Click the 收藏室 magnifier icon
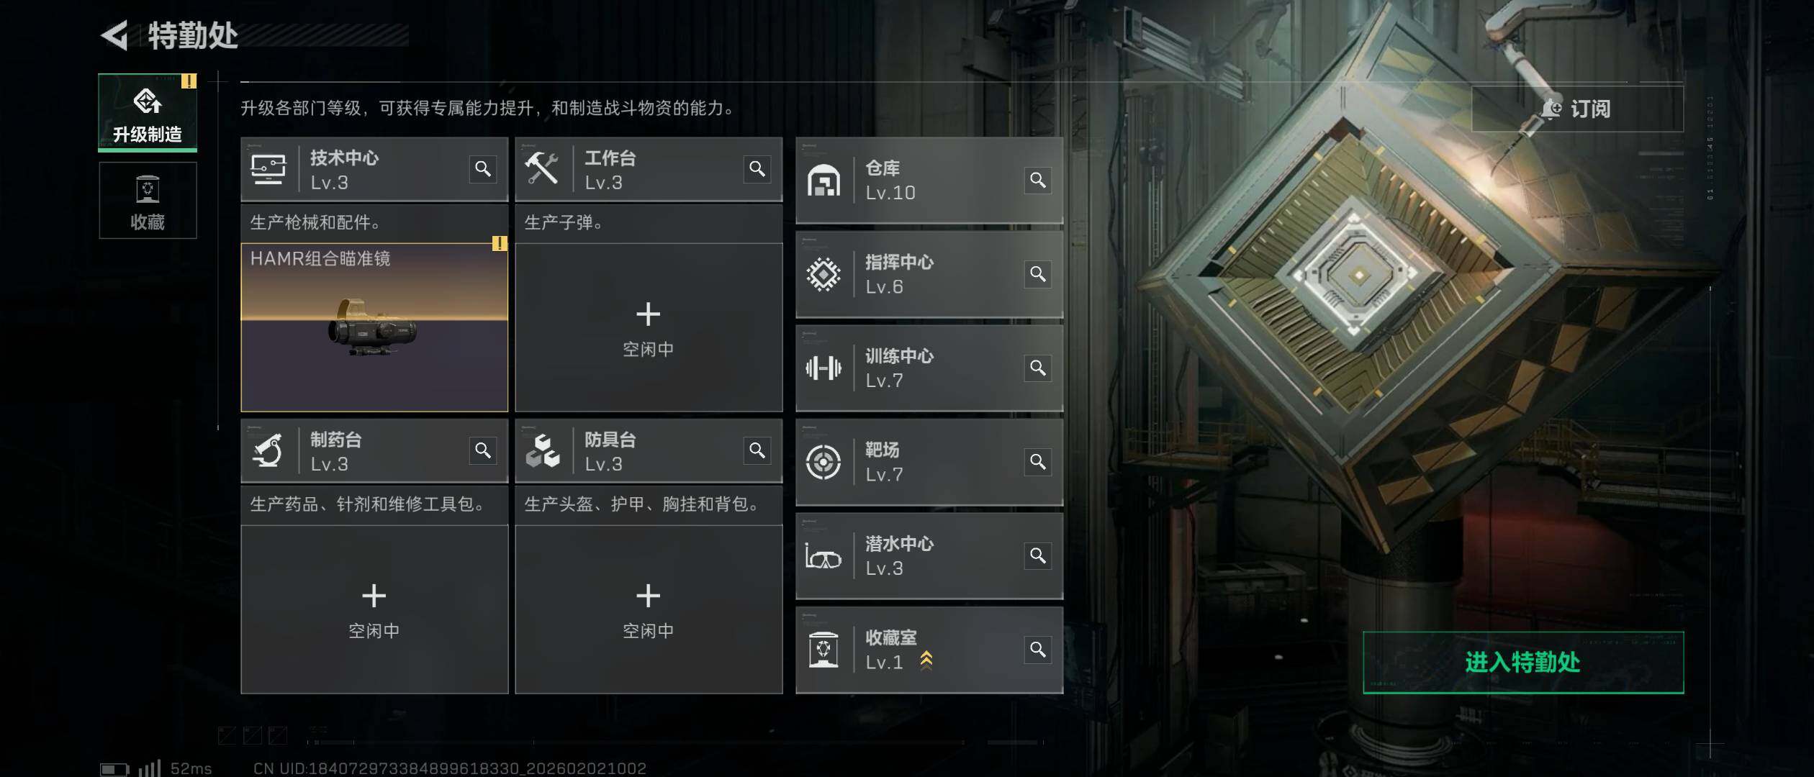Image resolution: width=1814 pixels, height=777 pixels. (x=1038, y=650)
